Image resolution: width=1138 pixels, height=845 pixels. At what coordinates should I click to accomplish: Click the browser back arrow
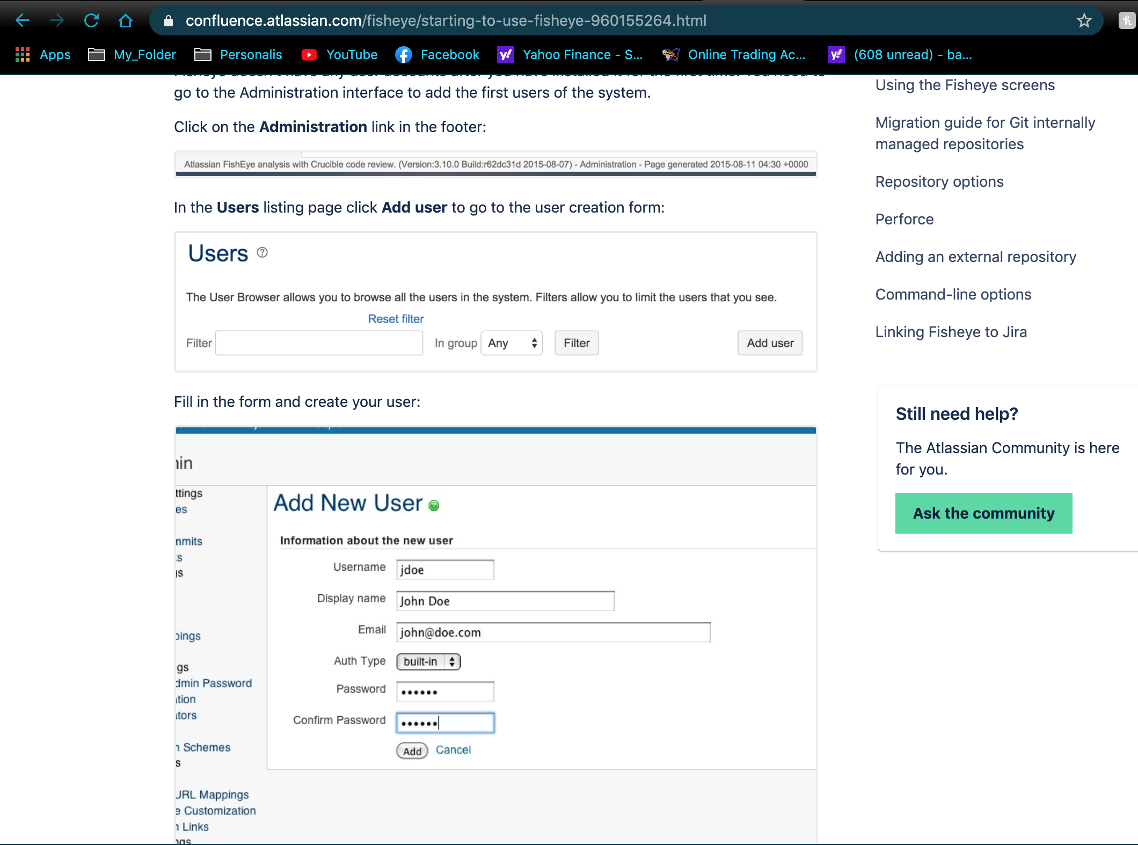click(23, 20)
